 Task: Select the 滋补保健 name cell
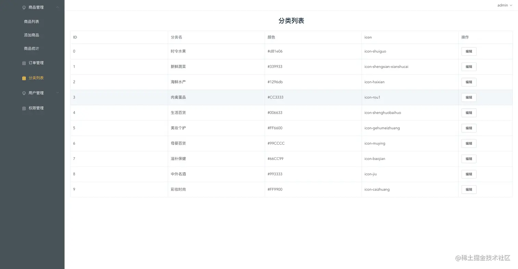click(216, 159)
